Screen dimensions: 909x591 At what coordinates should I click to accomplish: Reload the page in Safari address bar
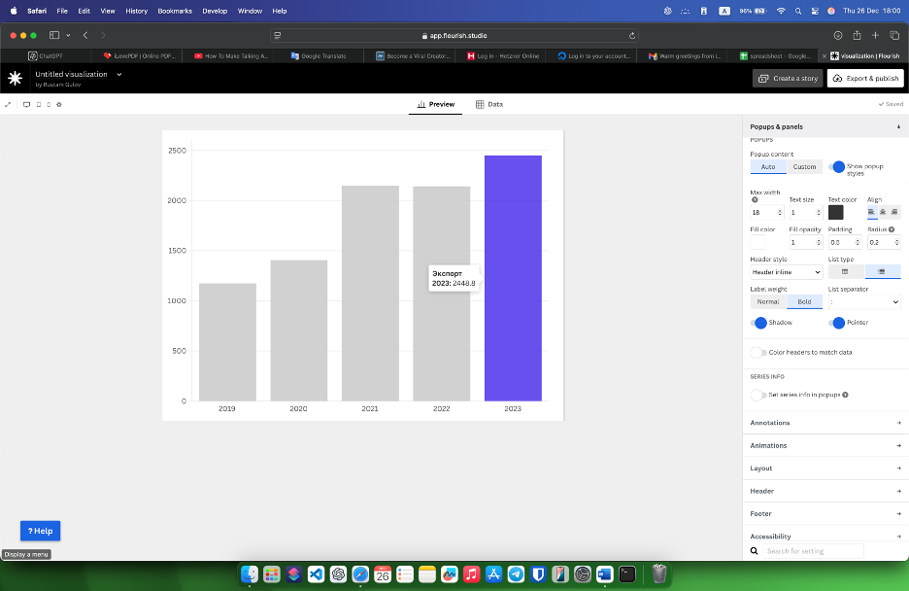[x=632, y=35]
